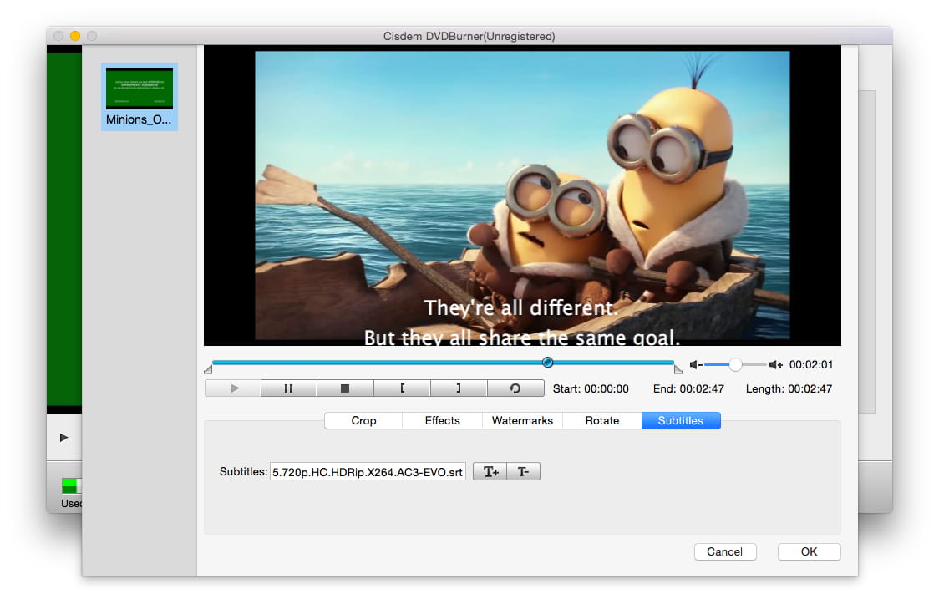939x594 pixels.
Task: Select the Minions_O... video thumbnail
Action: [139, 97]
